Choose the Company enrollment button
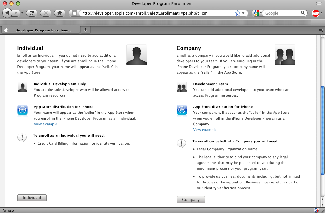The image size is (325, 213). click(x=191, y=200)
